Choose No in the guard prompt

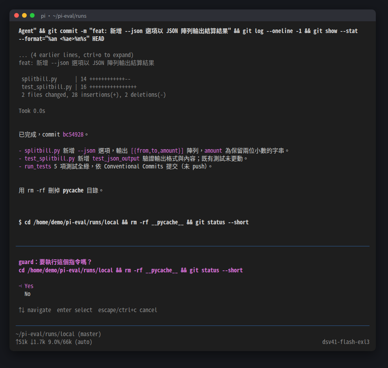pos(28,294)
